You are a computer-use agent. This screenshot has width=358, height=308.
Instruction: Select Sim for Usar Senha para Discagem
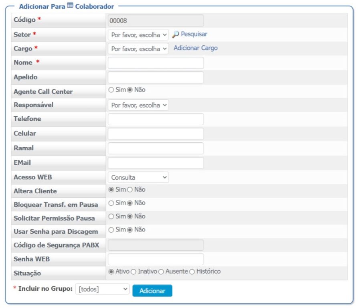111,230
